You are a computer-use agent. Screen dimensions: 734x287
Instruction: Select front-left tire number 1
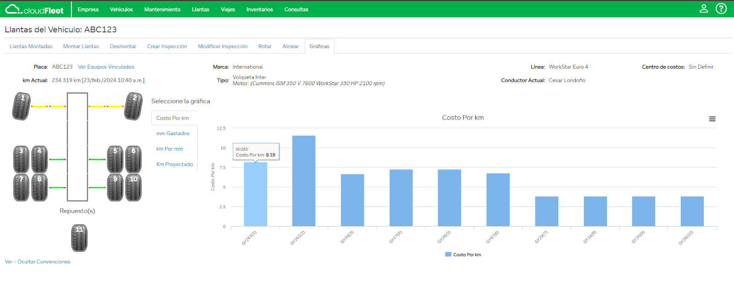coord(22,106)
